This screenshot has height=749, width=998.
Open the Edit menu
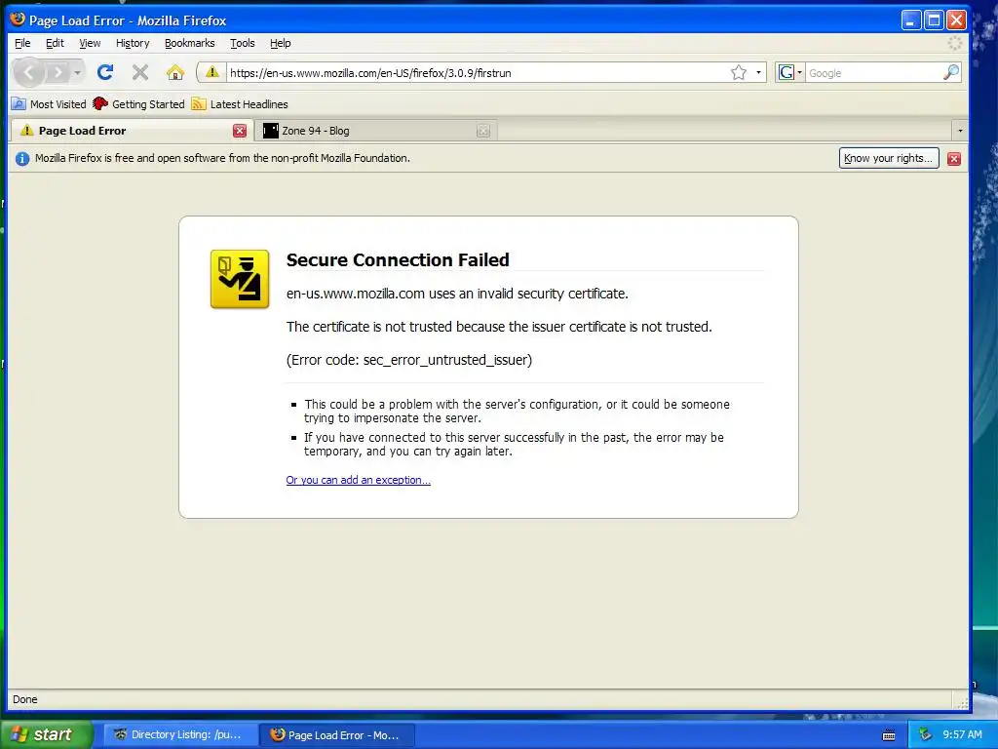point(55,43)
